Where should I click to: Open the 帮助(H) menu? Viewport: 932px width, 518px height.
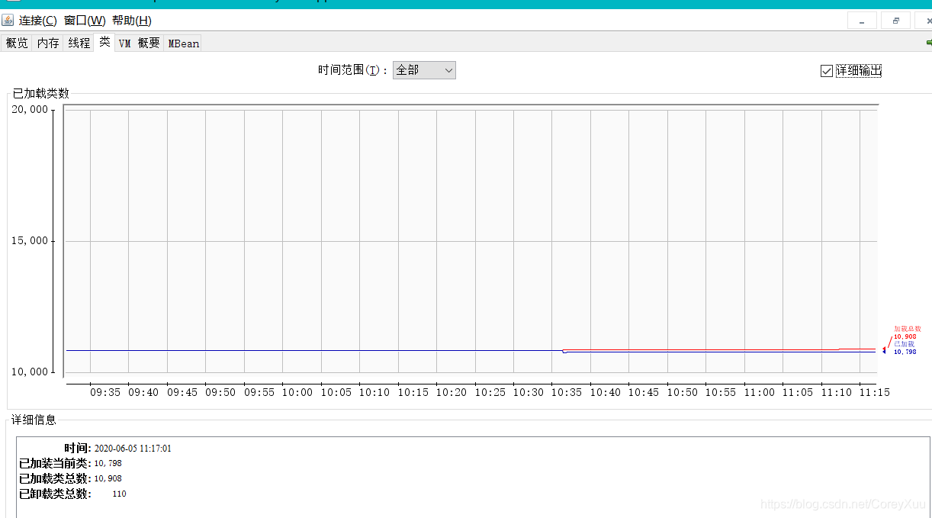click(131, 21)
